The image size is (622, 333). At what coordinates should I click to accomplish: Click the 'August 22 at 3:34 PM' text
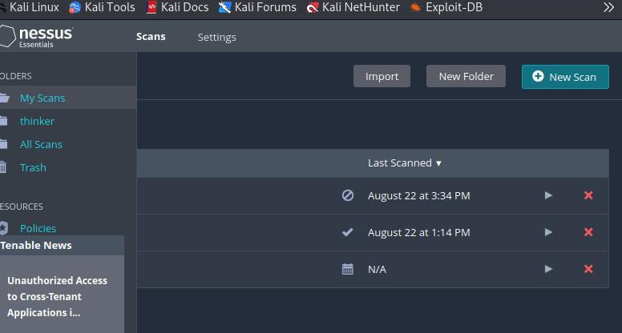tap(419, 195)
